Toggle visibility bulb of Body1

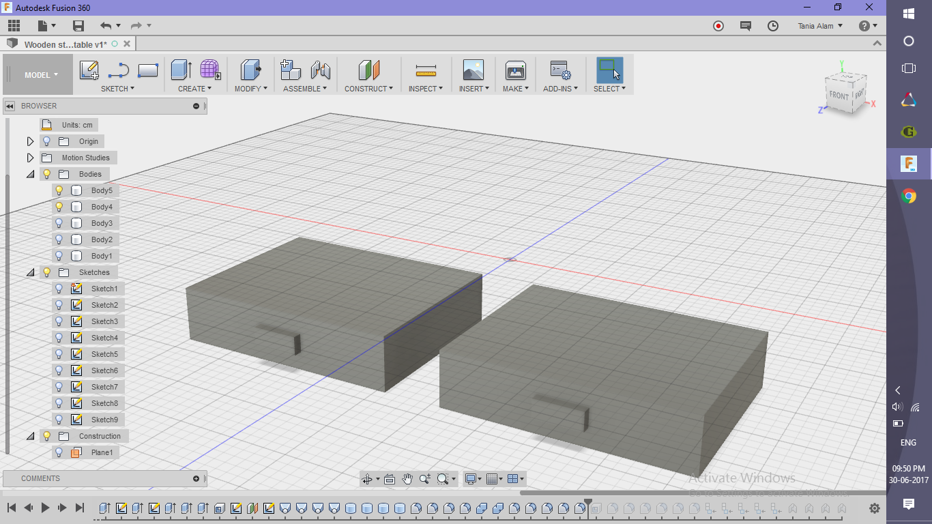59,256
